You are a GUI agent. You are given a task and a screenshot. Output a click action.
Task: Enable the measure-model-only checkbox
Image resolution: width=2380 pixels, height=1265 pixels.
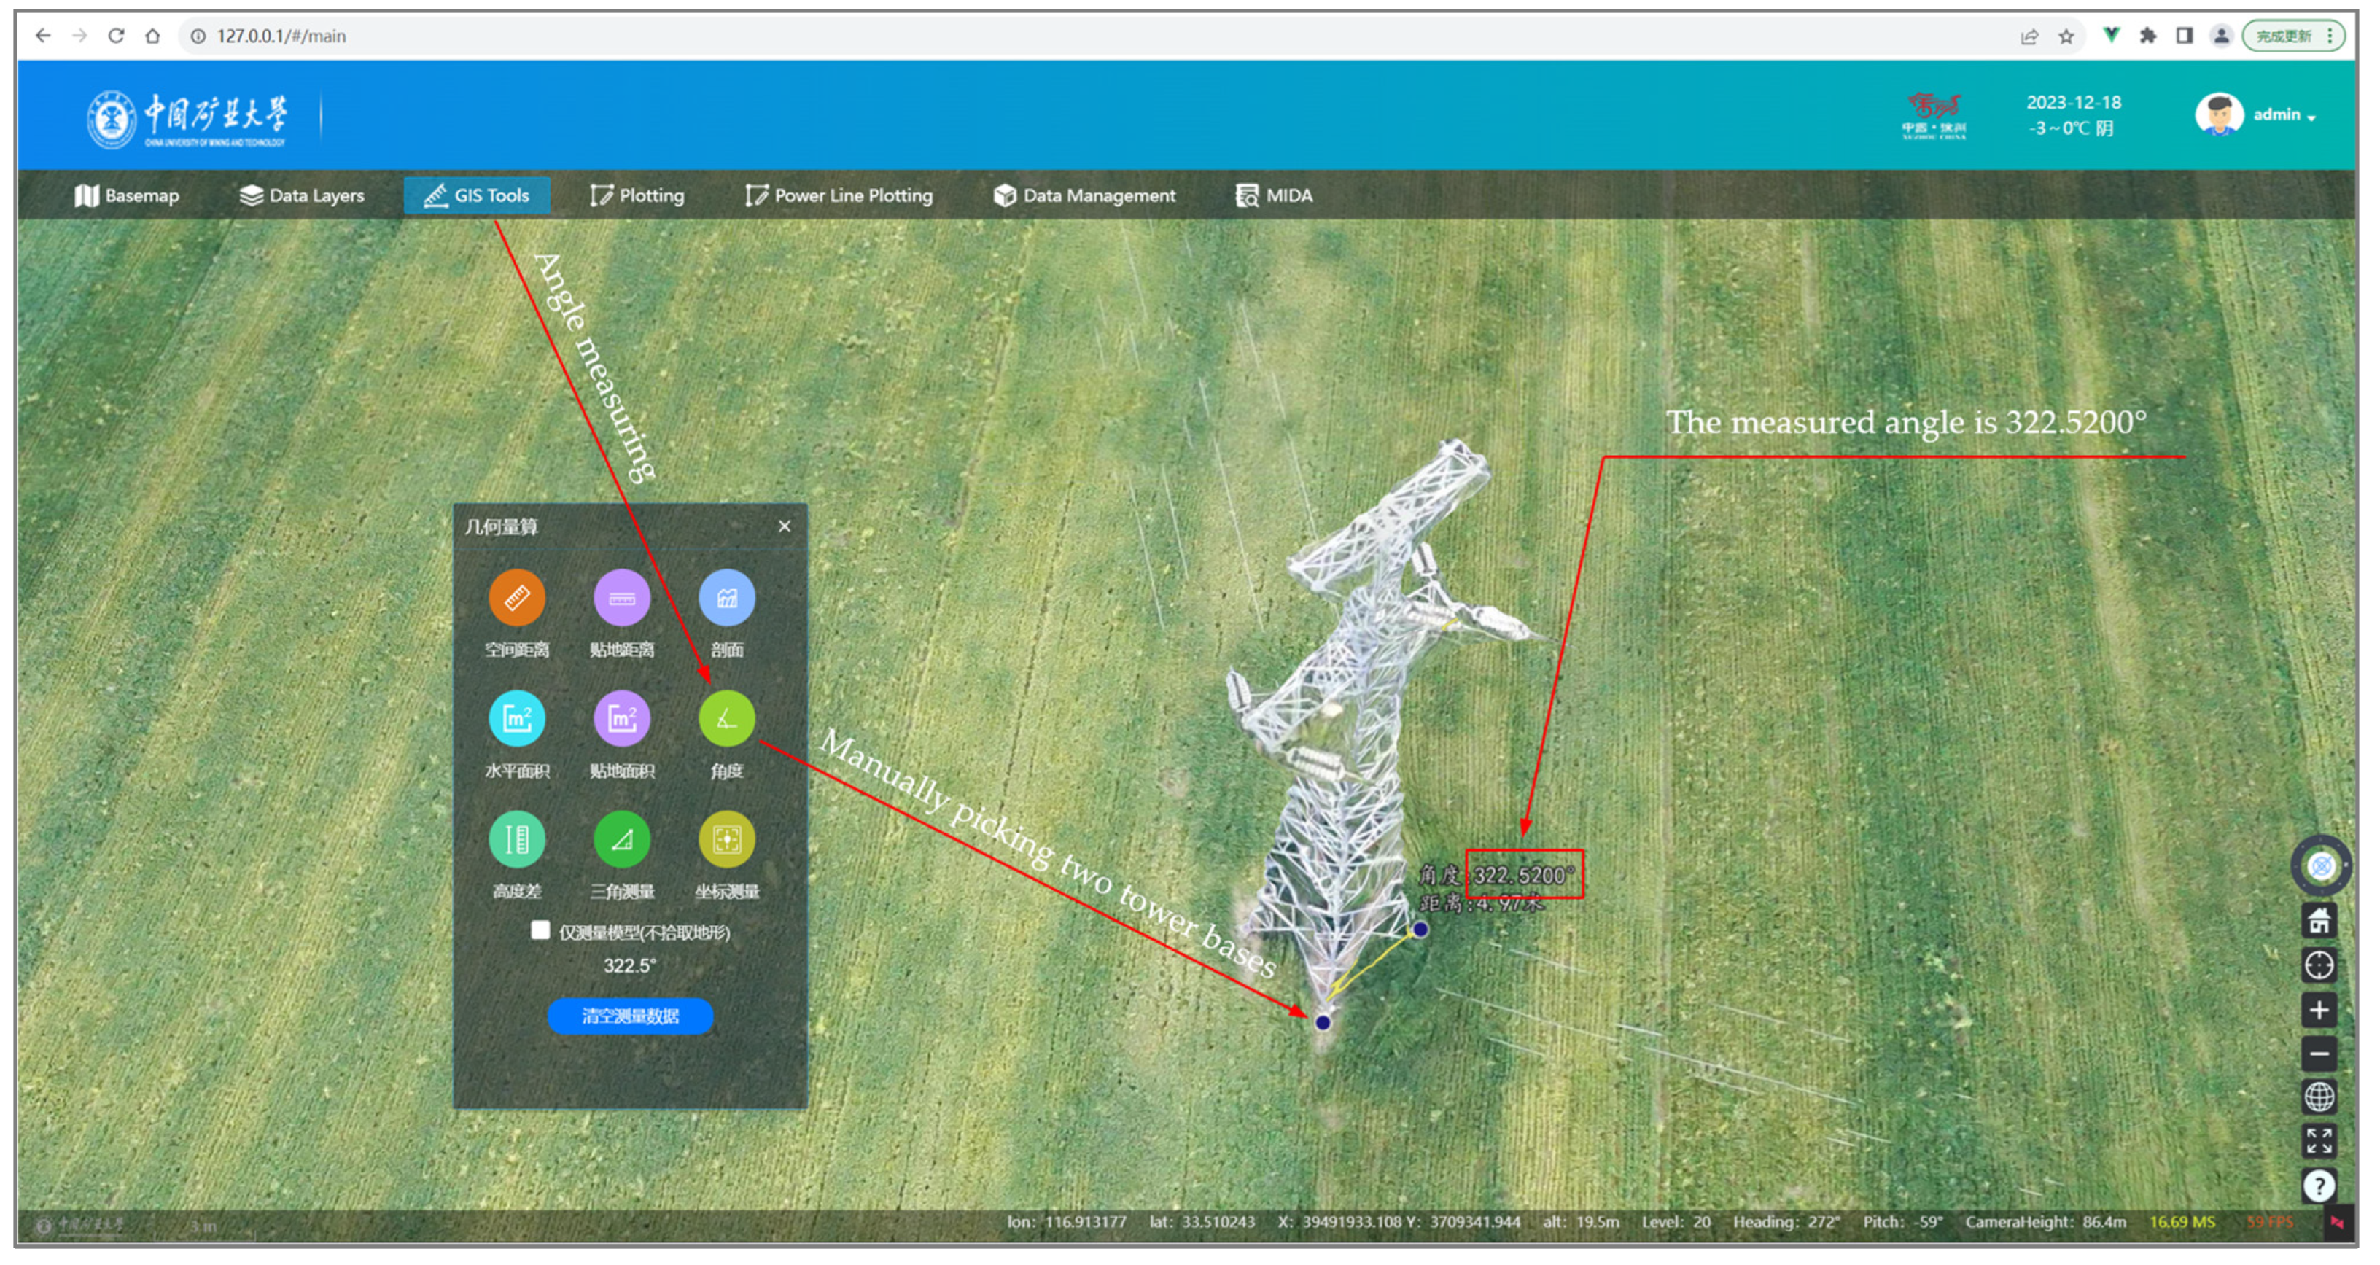540,930
